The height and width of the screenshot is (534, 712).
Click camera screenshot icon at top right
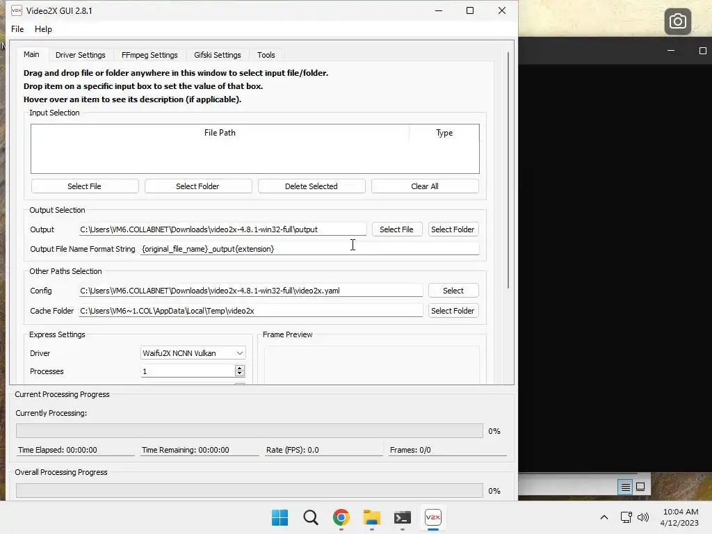tap(677, 21)
